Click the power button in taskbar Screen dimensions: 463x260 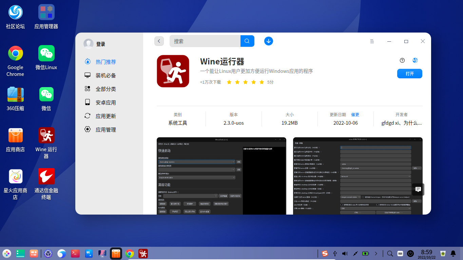point(410,253)
